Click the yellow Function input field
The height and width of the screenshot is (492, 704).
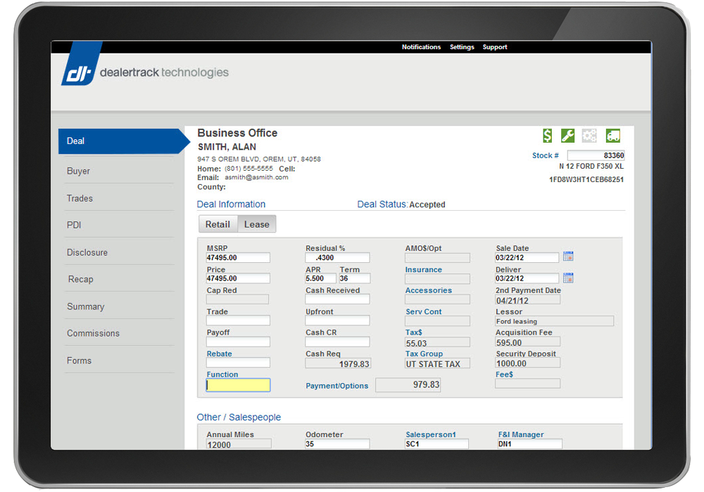238,385
